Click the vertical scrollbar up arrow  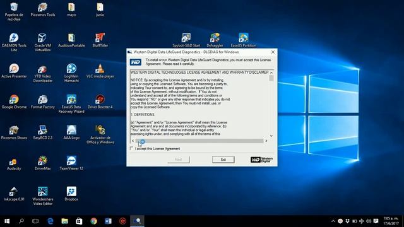pyautogui.click(x=271, y=73)
